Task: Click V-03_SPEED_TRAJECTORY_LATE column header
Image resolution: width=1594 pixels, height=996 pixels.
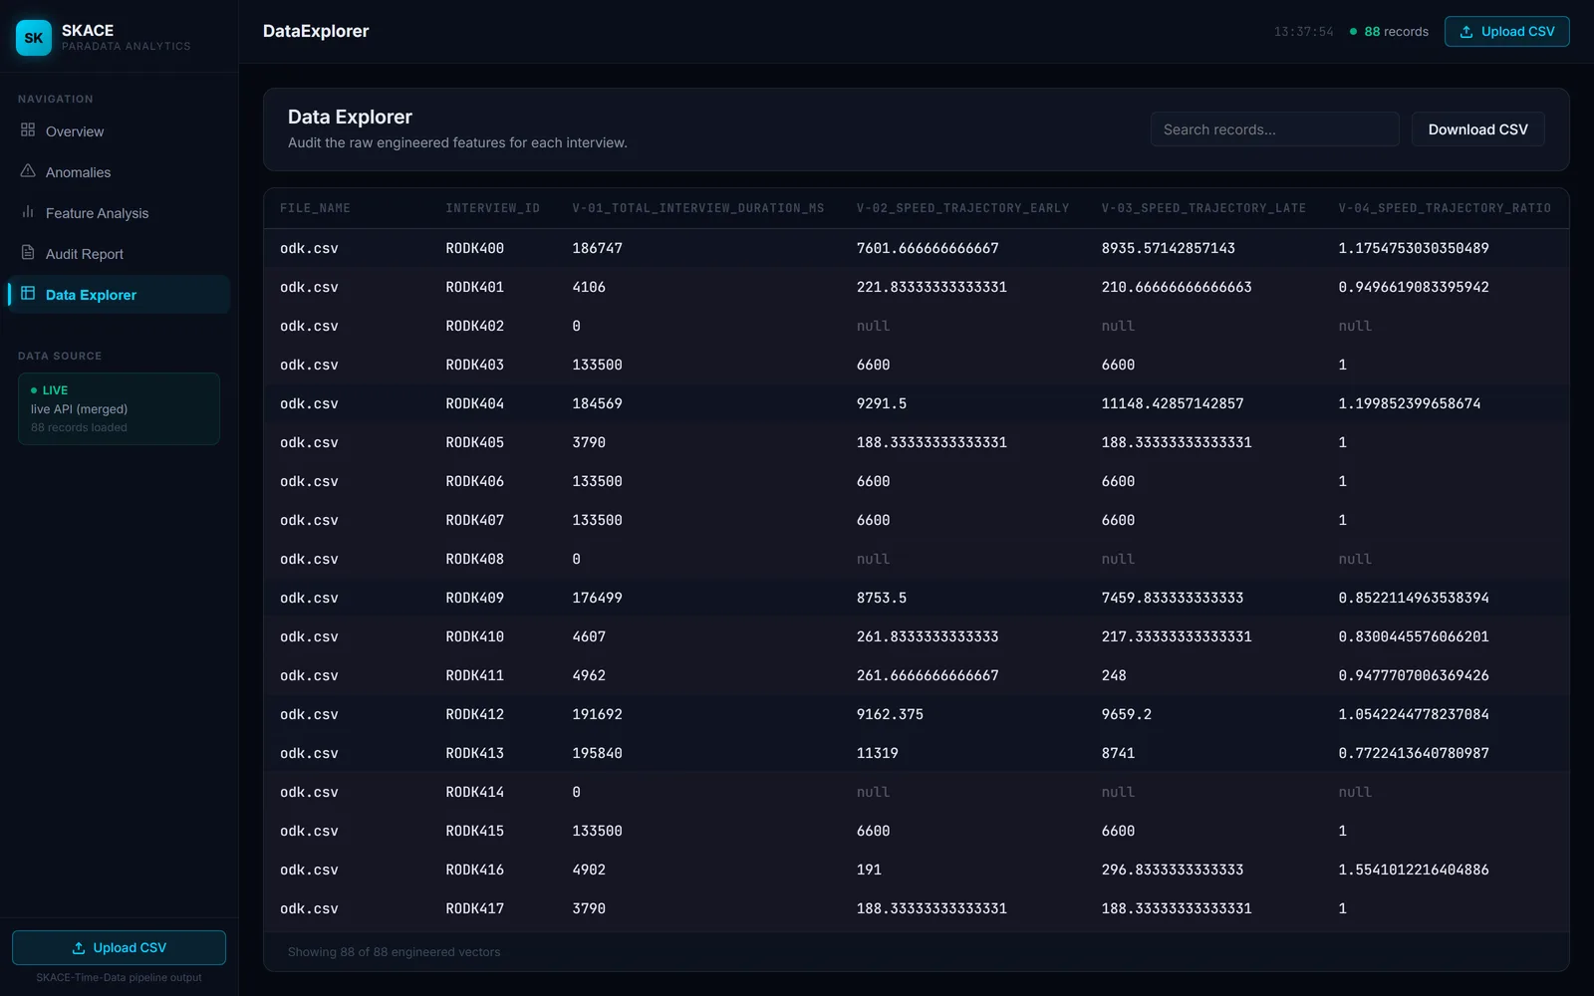Action: coord(1203,208)
